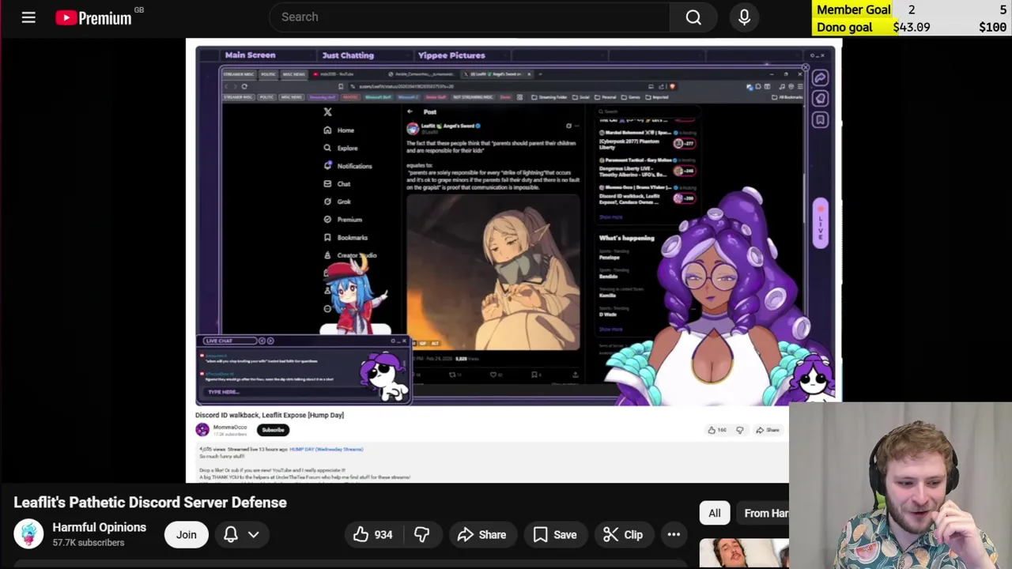Dislike the Leaflit's Pathetic Discord video
The height and width of the screenshot is (569, 1012).
(421, 535)
